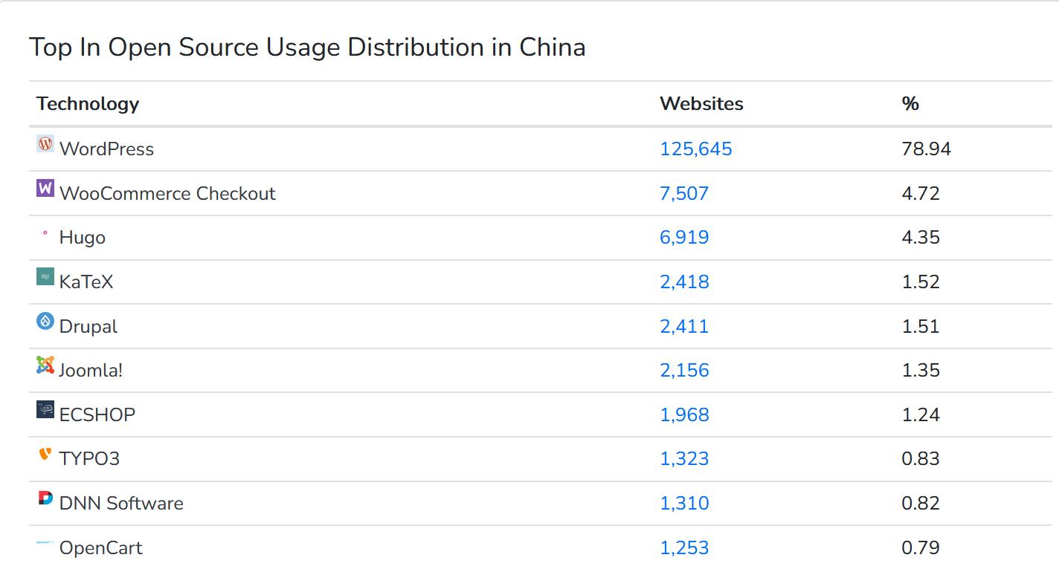Image resolution: width=1059 pixels, height=569 pixels.
Task: Open WordPress websites count 125,645
Action: [x=696, y=149]
